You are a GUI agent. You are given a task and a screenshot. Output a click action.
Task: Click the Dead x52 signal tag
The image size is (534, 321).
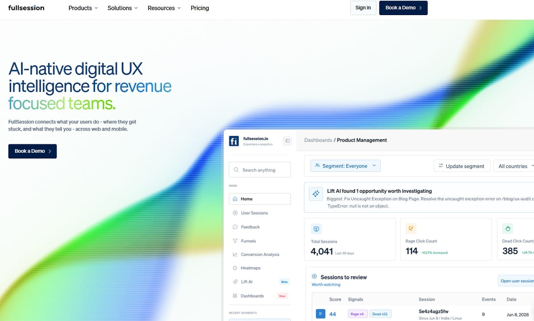click(x=380, y=314)
